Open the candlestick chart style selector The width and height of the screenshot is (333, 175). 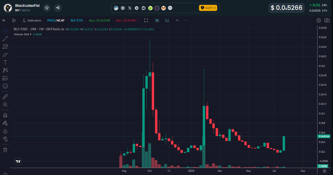[14, 20]
